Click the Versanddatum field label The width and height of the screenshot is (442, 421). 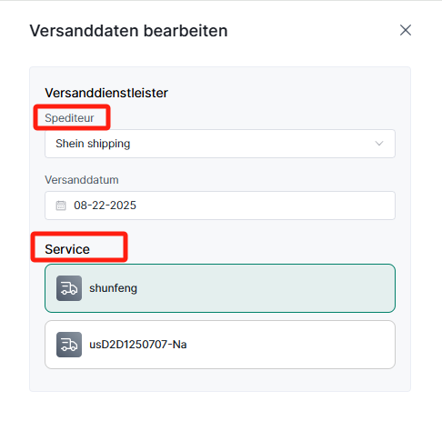82,180
